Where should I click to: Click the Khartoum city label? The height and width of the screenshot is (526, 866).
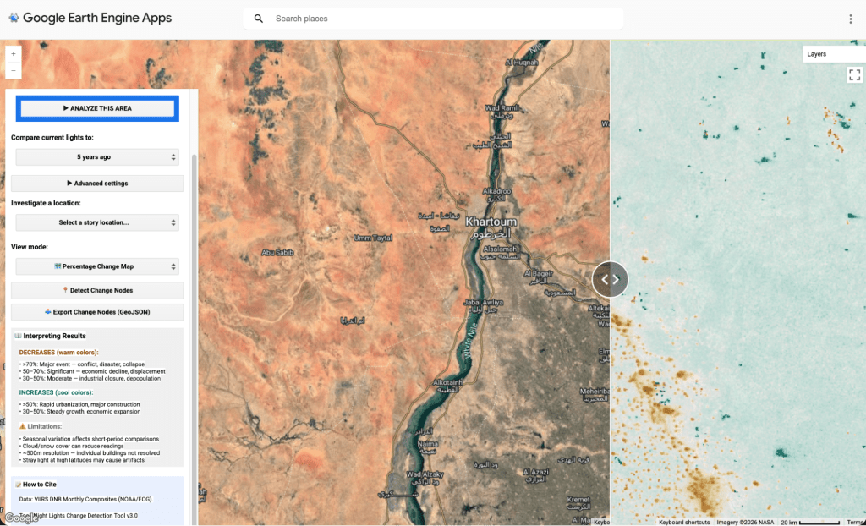(x=491, y=222)
